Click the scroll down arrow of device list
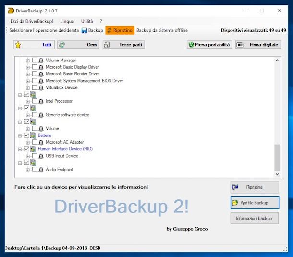This screenshot has width=293, height=257. coord(277,174)
